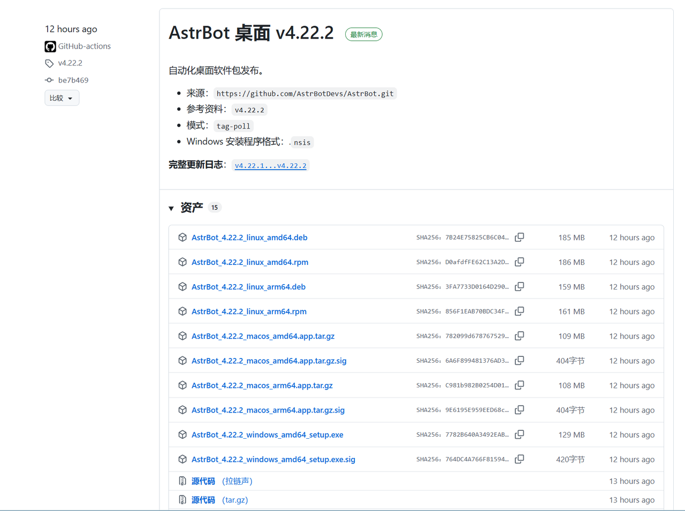Click package icon beside linux_arm64.rpm
Viewport: 685px width, 511px height.
182,311
